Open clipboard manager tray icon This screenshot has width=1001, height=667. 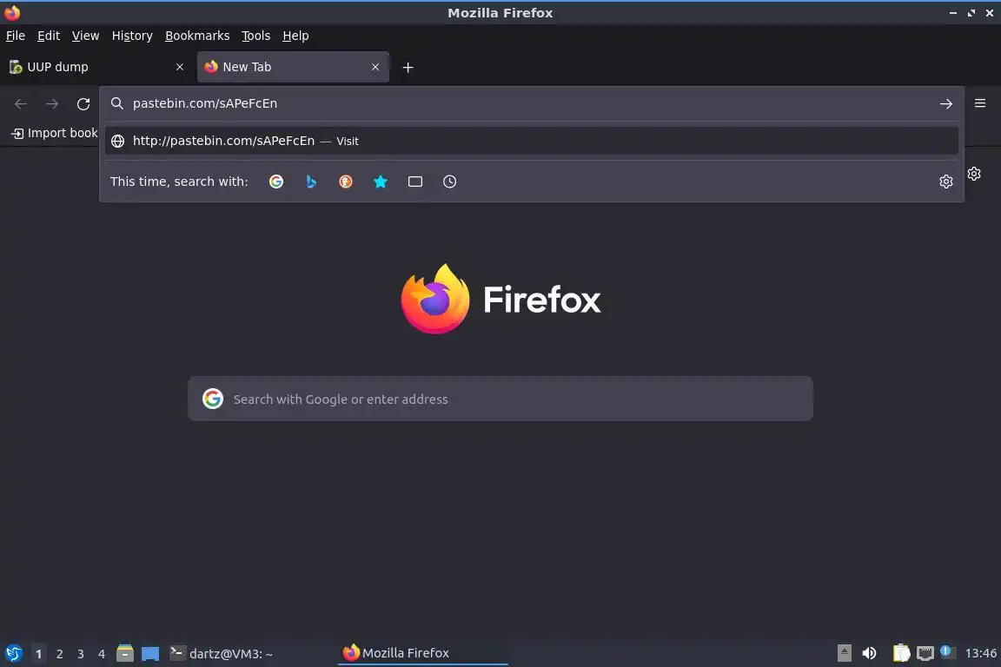[901, 653]
